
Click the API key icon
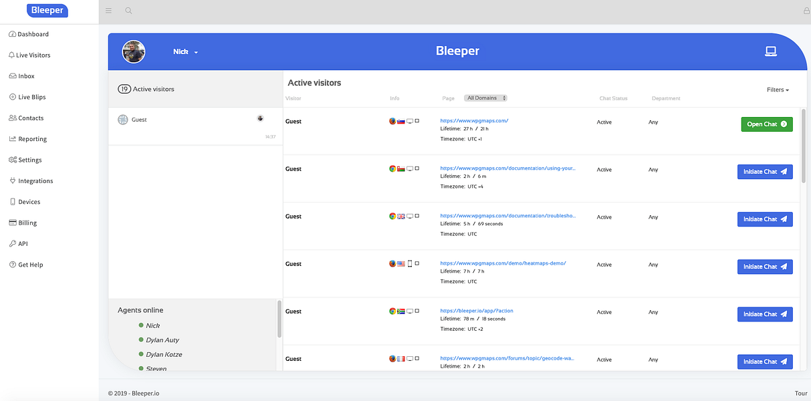point(13,244)
